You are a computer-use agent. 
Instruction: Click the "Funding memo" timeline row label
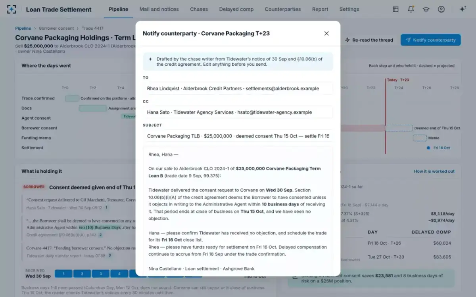tap(36, 138)
